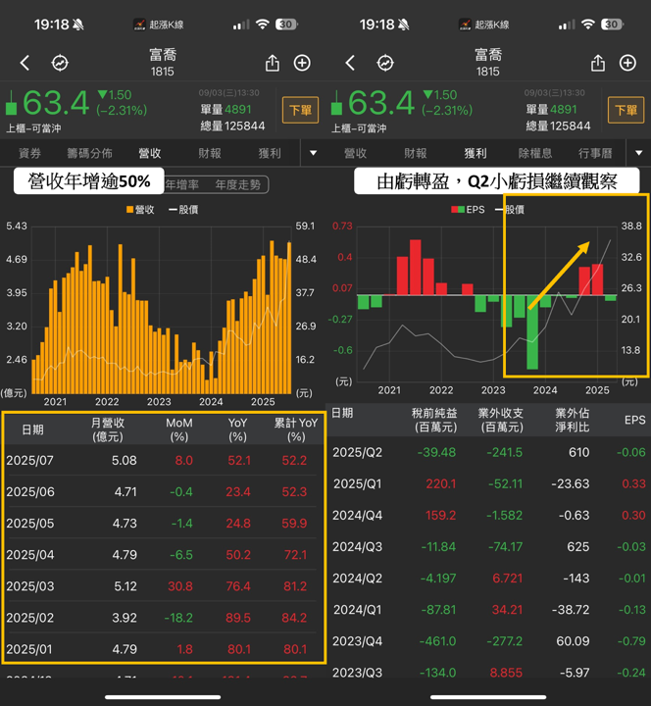Expand tab list dropdown on right screen
The height and width of the screenshot is (706, 651).
[x=639, y=153]
